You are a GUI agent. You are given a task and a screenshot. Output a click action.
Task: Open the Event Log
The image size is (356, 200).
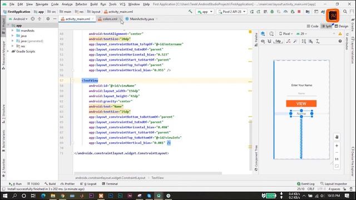click(x=306, y=184)
